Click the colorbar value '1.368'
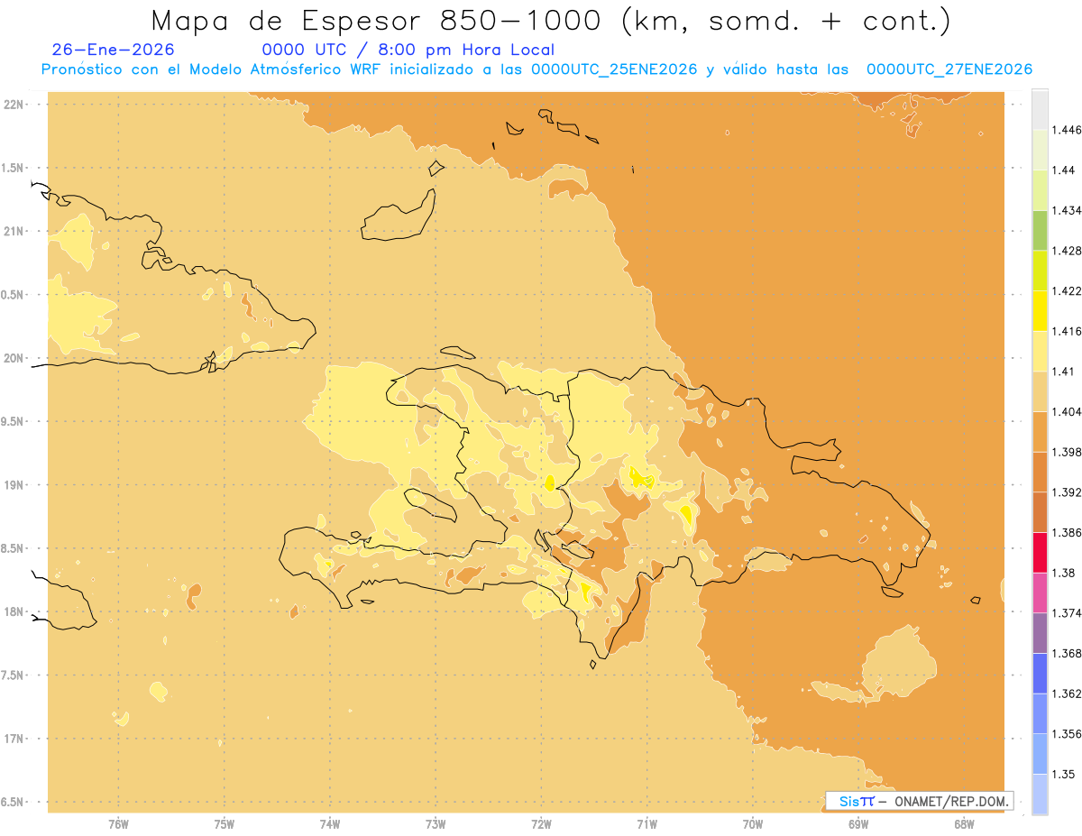Image resolution: width=1082 pixels, height=836 pixels. 1066,654
